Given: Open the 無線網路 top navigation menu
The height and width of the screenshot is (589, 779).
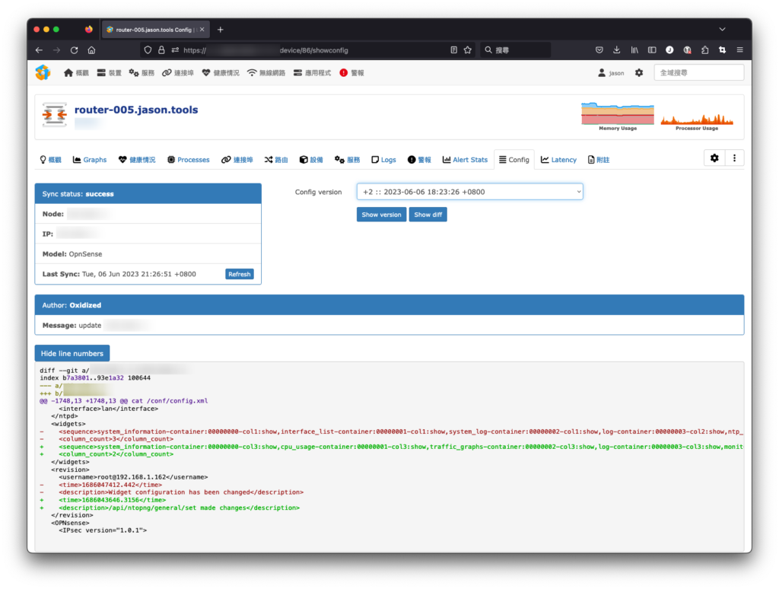Looking at the screenshot, I should pyautogui.click(x=266, y=72).
